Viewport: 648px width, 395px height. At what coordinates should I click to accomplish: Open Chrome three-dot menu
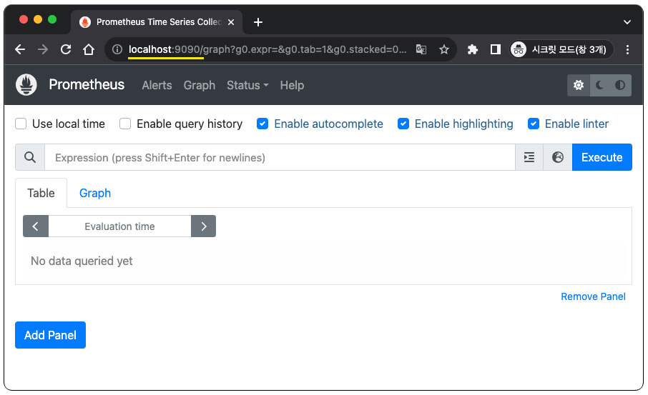627,49
